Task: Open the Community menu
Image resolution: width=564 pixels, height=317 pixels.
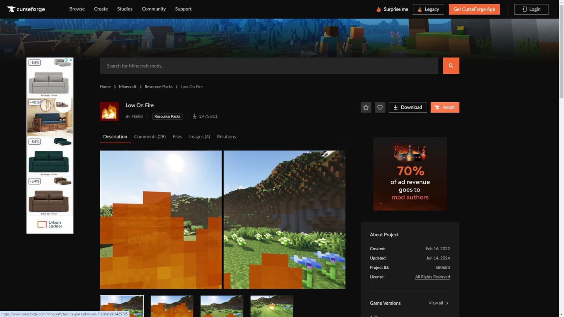Action: point(153,8)
